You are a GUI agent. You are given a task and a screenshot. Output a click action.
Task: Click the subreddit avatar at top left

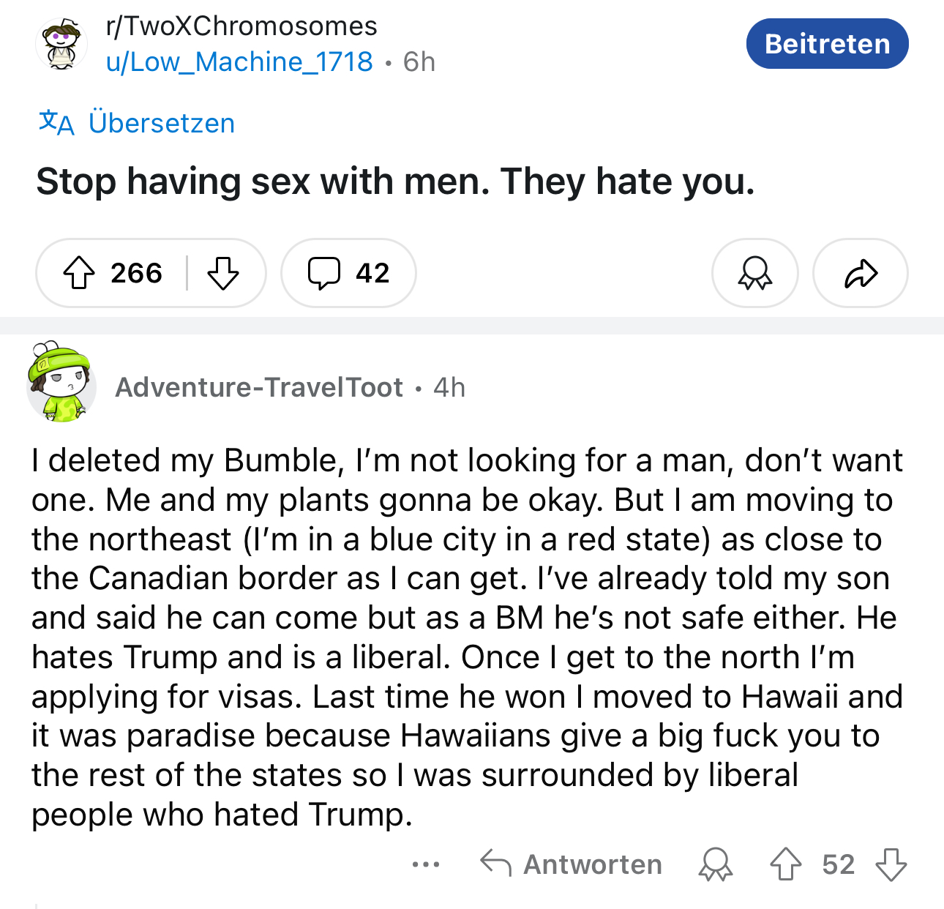[x=61, y=45]
